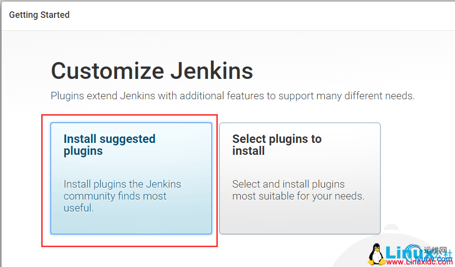Screen dimensions: 455x267
Task: Click the red highlight border around suggested plugins
Action: click(130, 115)
